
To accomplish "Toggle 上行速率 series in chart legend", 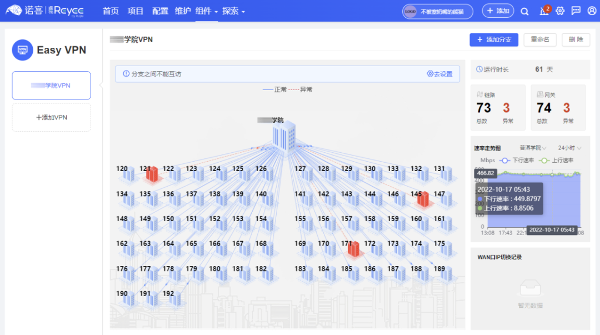I will [x=556, y=161].
